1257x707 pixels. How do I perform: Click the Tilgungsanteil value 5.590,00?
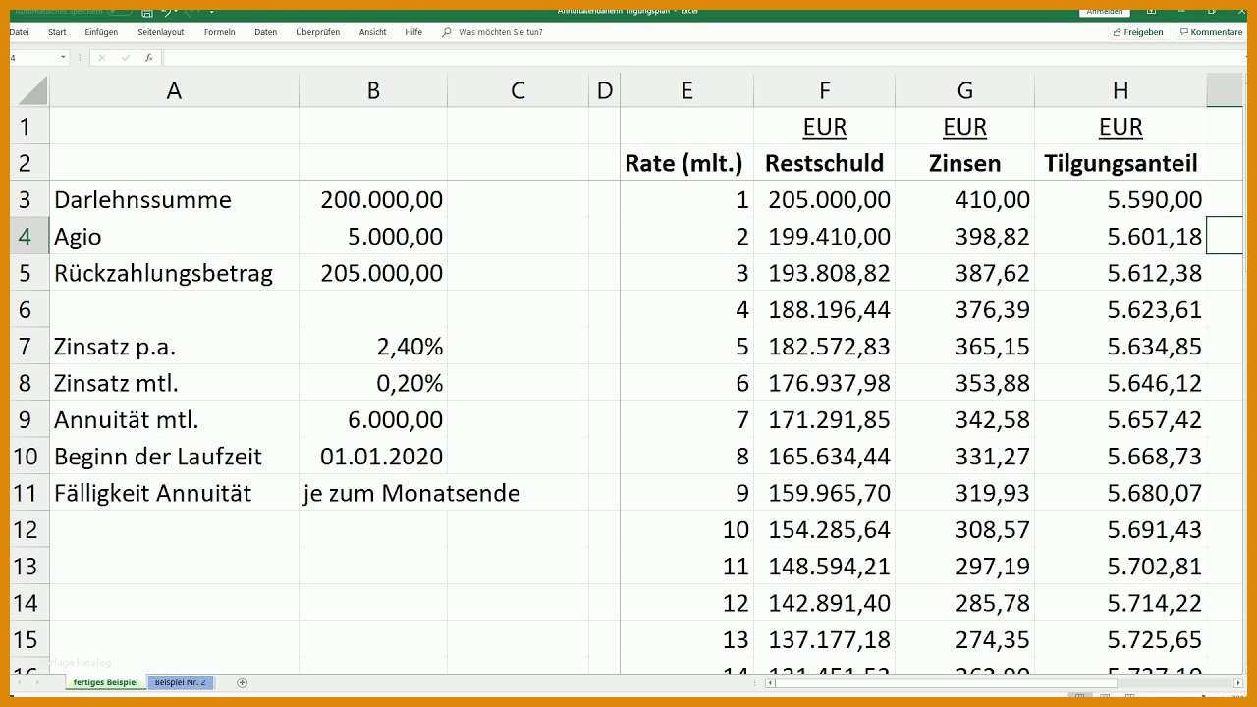coord(1120,199)
